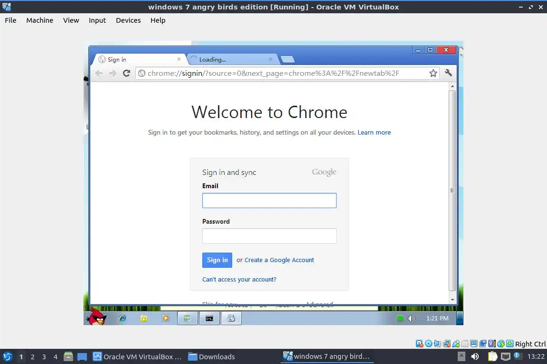
Task: Open the Input menu
Action: (x=97, y=20)
